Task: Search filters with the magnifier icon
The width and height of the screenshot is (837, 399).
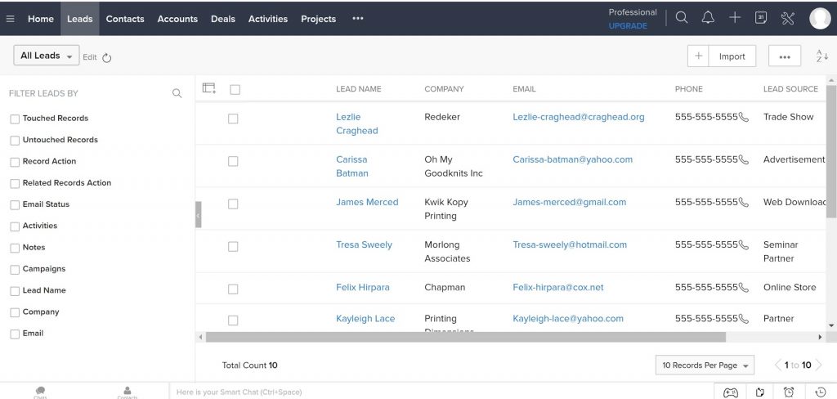Action: (177, 93)
